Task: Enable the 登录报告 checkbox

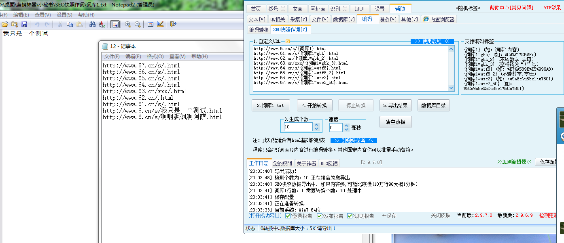Action: 287,216
